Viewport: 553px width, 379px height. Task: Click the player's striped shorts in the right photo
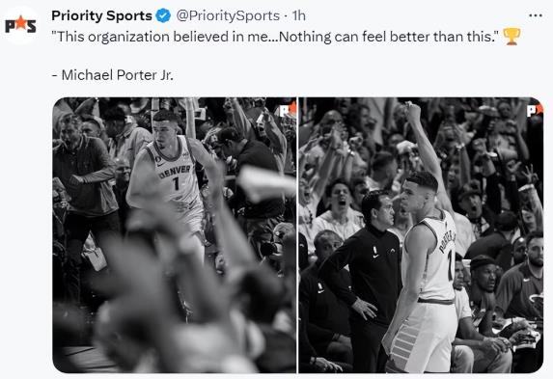click(x=422, y=337)
